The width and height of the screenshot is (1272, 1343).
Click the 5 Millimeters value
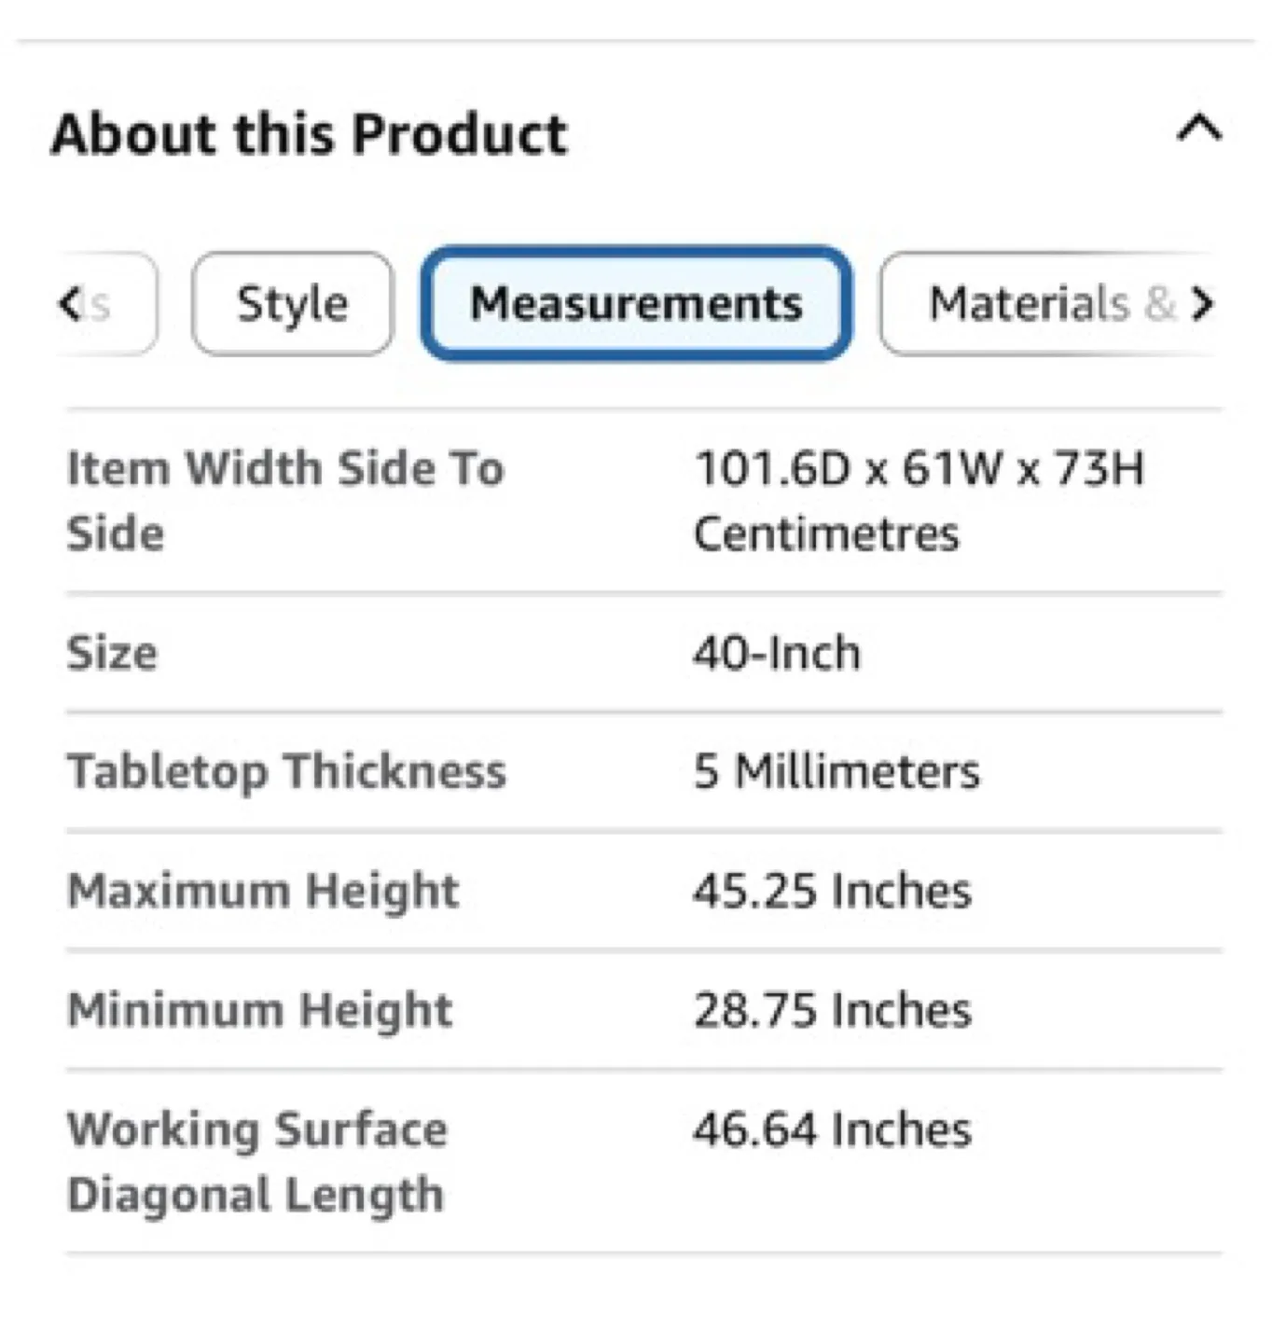pyautogui.click(x=836, y=771)
